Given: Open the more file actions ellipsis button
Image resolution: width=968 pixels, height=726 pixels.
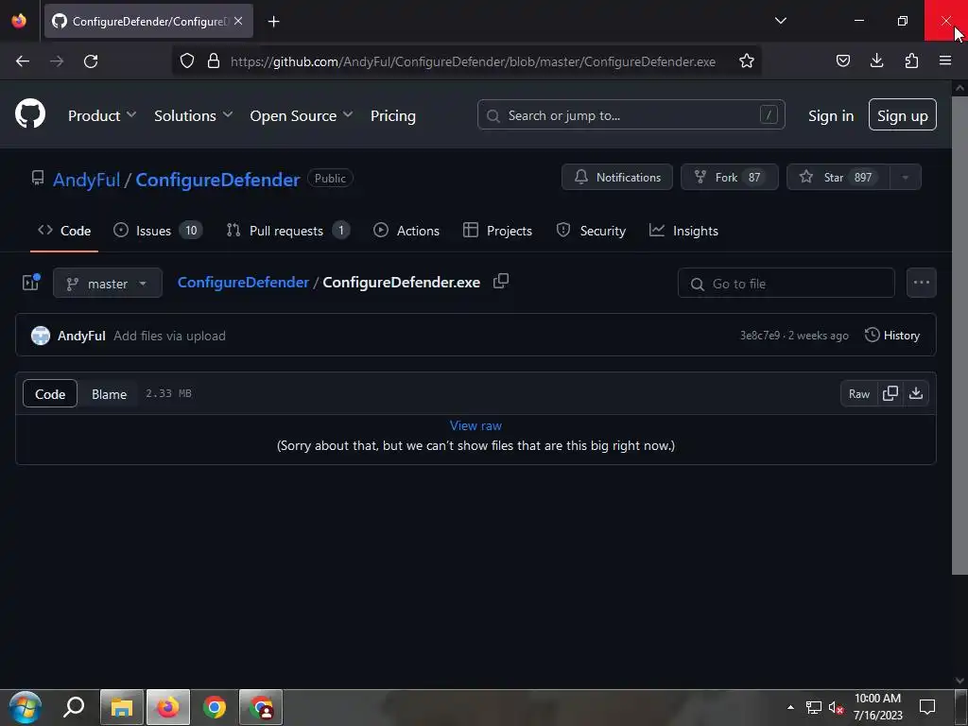Looking at the screenshot, I should click(921, 283).
